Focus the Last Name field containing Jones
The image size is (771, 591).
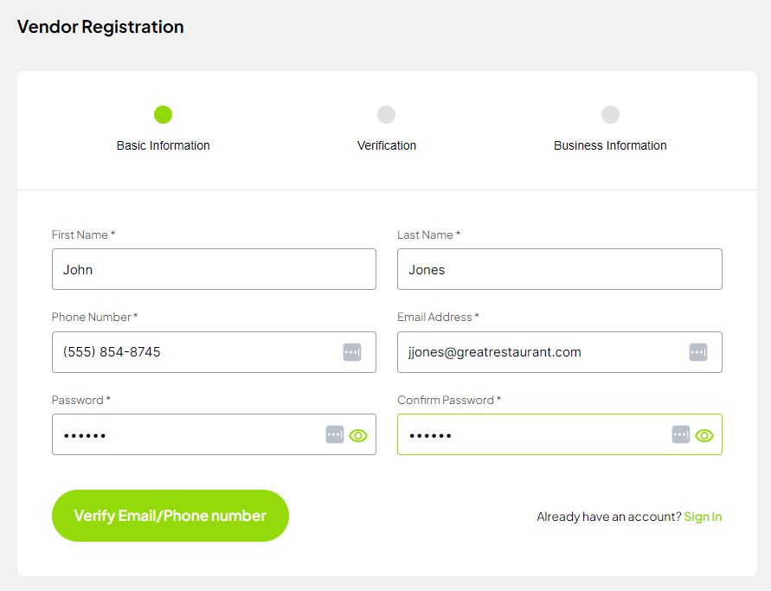559,269
